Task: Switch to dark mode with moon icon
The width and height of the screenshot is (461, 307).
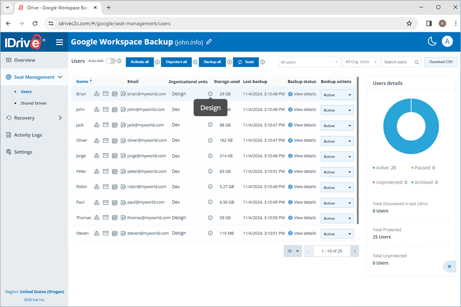Action: point(432,42)
